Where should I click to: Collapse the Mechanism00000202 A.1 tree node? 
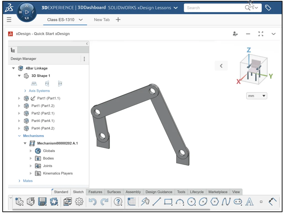(25, 143)
